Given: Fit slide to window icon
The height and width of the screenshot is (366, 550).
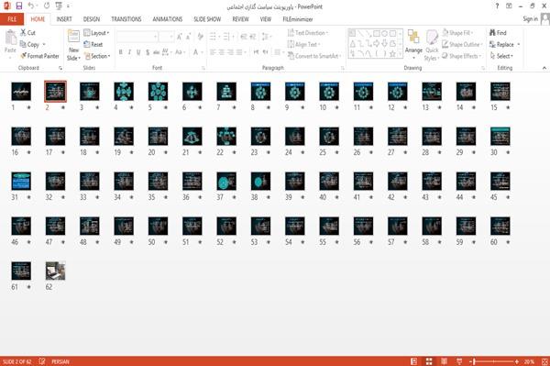Looking at the screenshot, I should [544, 361].
